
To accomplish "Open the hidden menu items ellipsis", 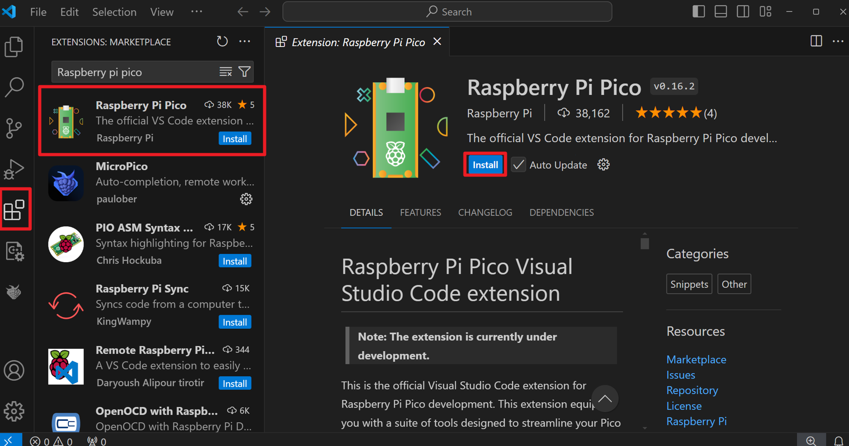I will (x=197, y=12).
